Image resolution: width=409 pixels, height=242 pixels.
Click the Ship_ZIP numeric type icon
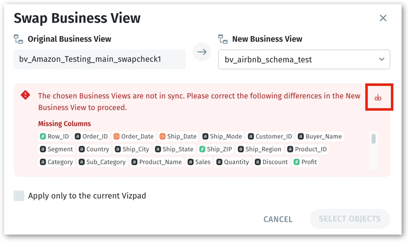202,149
